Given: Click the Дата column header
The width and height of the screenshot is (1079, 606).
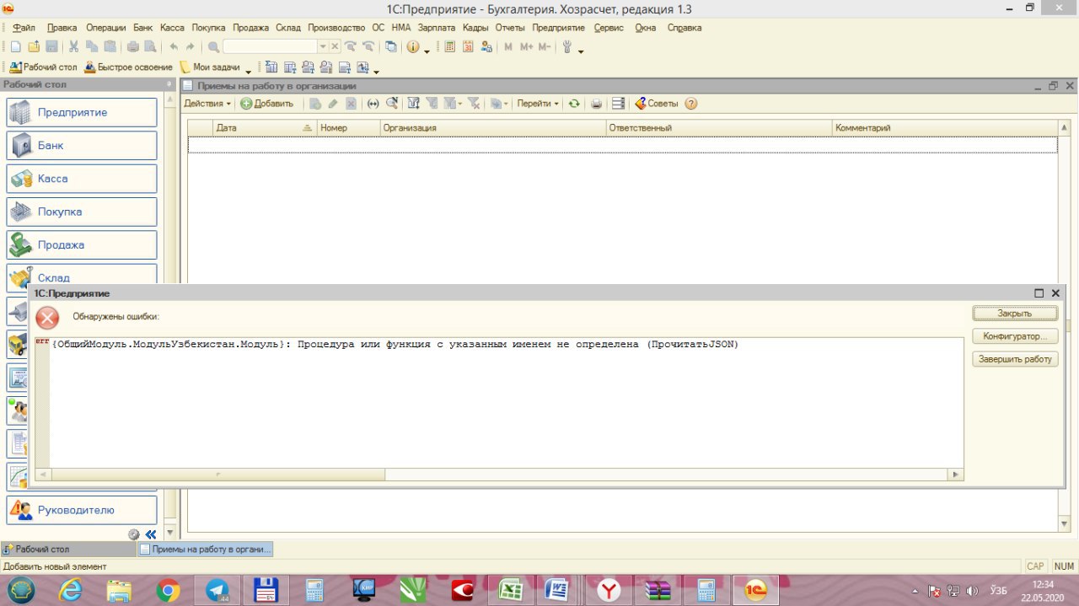Looking at the screenshot, I should (265, 127).
